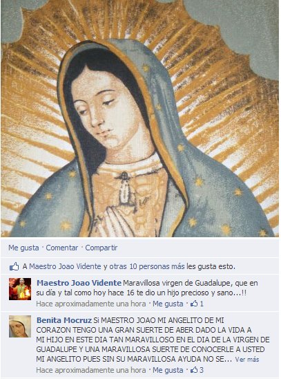Click the number 10 in the likes summary
The height and width of the screenshot is (379, 281).
coord(133,266)
